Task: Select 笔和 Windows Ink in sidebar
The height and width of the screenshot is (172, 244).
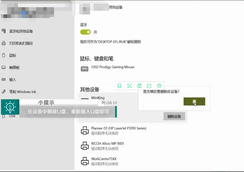Action: tap(23, 92)
